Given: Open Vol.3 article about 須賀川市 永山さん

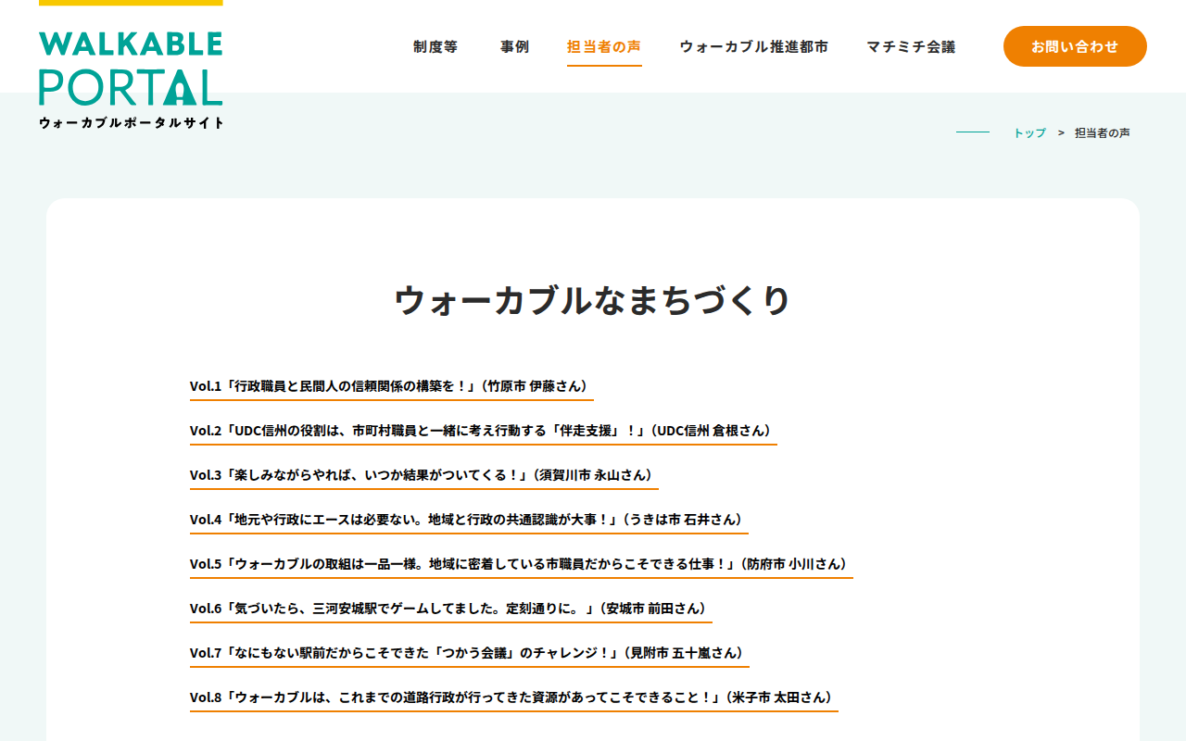Looking at the screenshot, I should coord(424,475).
